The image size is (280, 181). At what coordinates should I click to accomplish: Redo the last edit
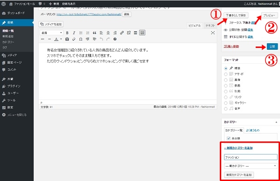point(108,39)
